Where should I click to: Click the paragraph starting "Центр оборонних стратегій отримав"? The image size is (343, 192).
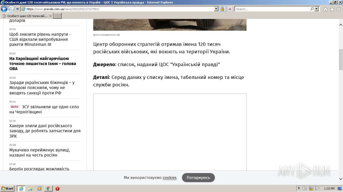162,48
